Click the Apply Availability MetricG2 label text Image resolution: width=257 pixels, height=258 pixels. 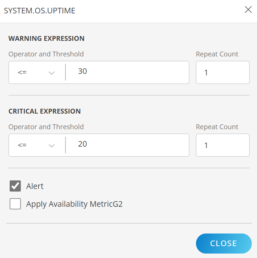[x=74, y=204]
